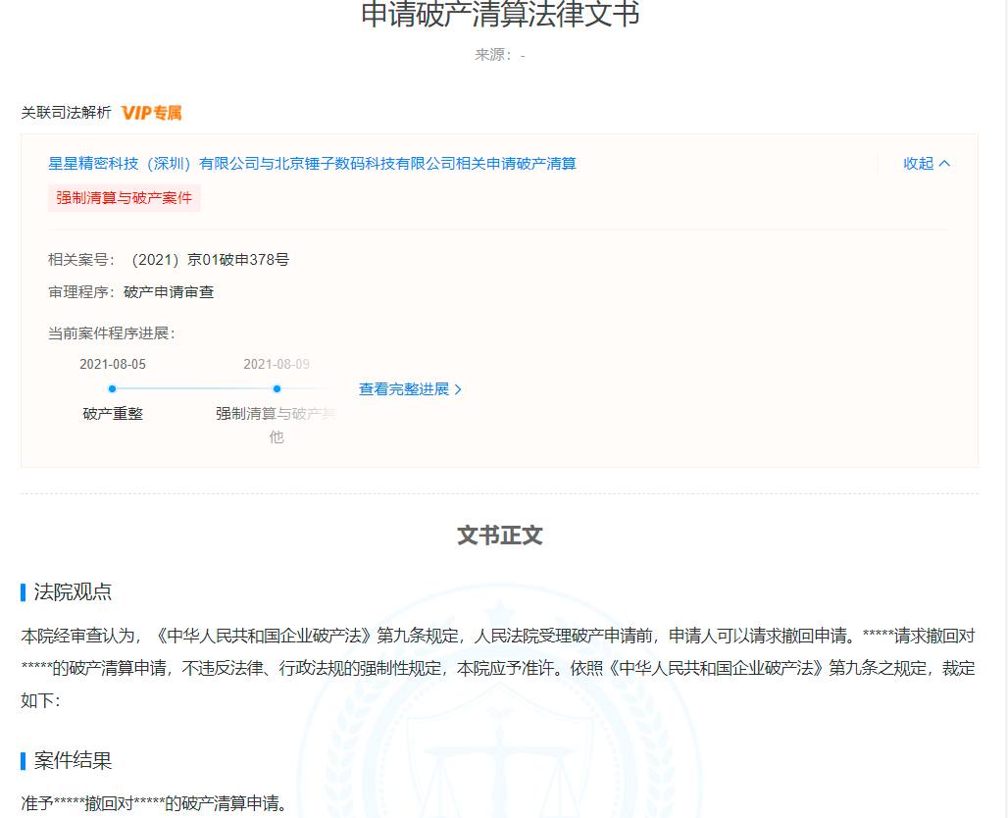Click the 来源 source line under the title
Viewport: 1008px width, 818px height.
[x=500, y=55]
